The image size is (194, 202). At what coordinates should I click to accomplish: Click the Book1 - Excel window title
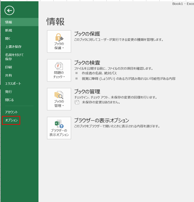tap(183, 4)
